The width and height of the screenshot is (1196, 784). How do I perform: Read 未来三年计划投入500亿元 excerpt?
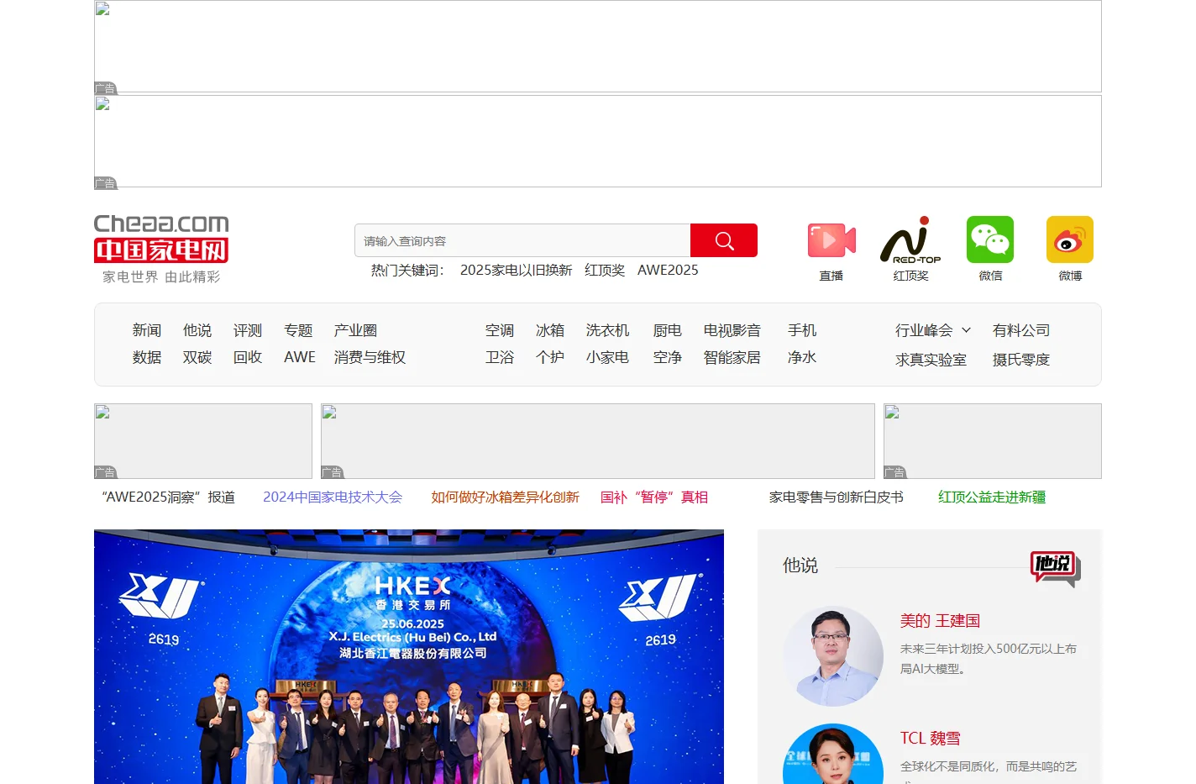point(989,659)
